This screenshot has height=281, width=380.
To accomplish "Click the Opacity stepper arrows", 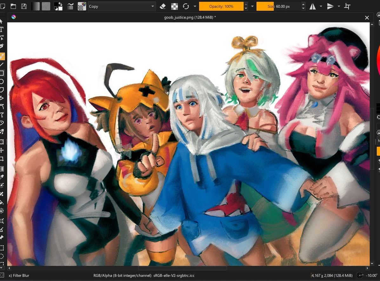I will tap(246, 6).
